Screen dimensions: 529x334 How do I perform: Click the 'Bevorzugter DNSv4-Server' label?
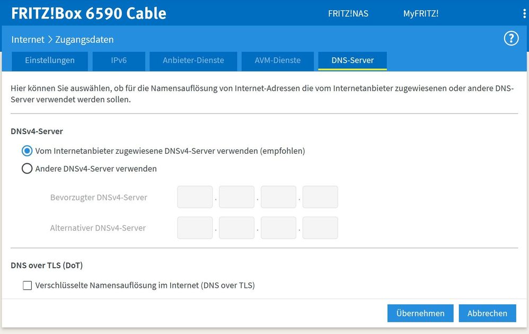point(99,197)
